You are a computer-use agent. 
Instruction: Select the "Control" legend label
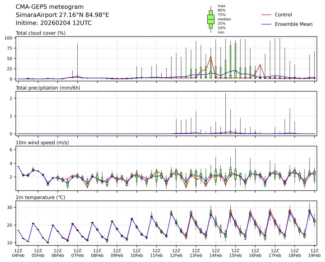tap(283, 15)
